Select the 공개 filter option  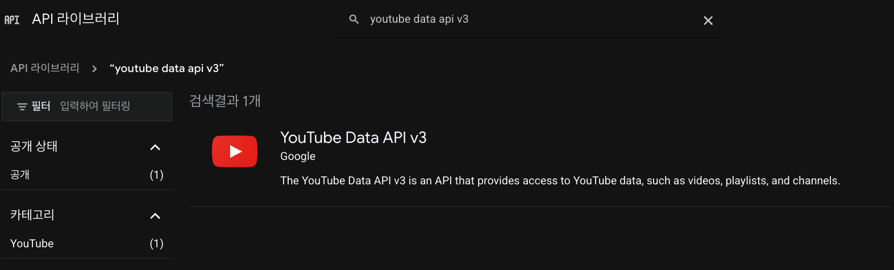pos(20,175)
